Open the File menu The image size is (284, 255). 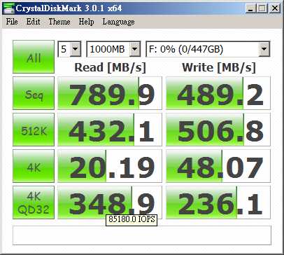pos(12,22)
